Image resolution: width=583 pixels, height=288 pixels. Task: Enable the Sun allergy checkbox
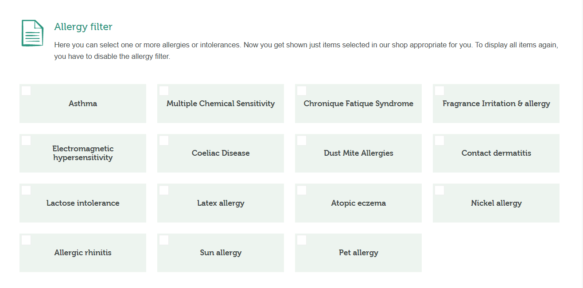point(164,240)
